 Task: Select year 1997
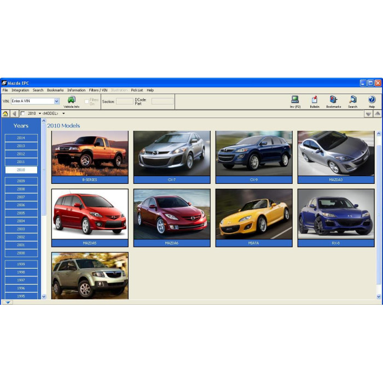[x=21, y=280]
